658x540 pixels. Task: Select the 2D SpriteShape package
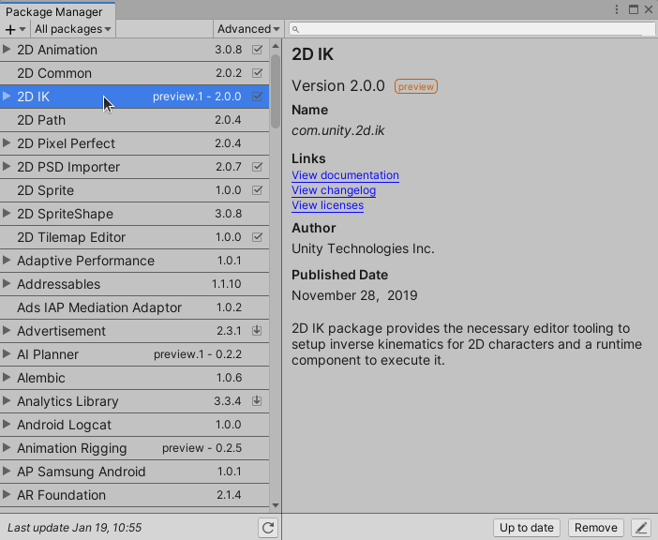(x=66, y=214)
